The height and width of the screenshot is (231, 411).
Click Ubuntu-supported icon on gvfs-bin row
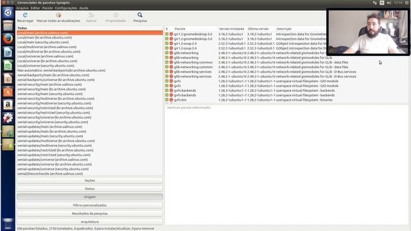tap(171, 100)
